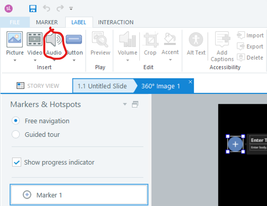
Task: Expand the Picture dropdown arrow
Action: [x=15, y=60]
